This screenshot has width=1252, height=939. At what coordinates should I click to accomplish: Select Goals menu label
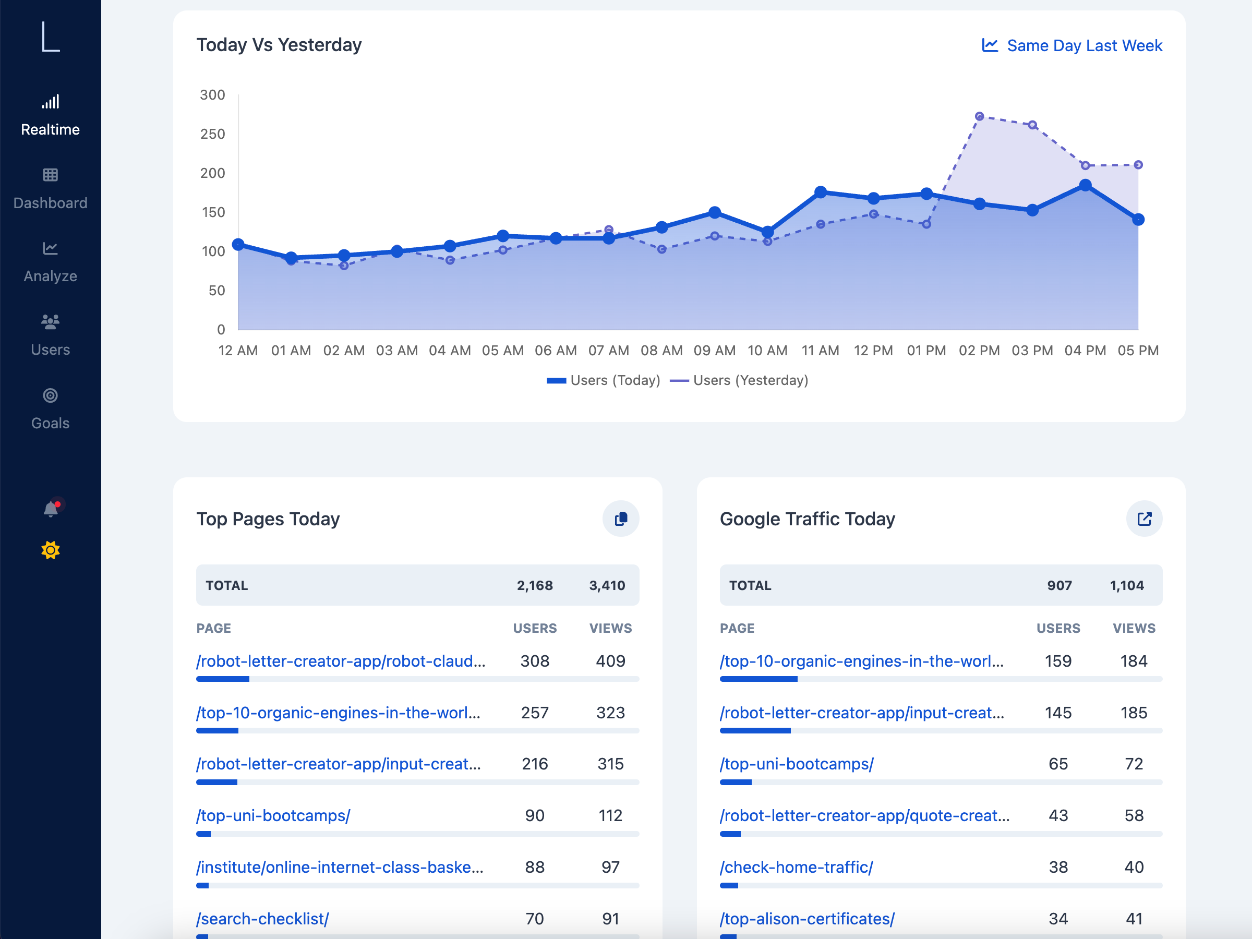[x=51, y=424]
